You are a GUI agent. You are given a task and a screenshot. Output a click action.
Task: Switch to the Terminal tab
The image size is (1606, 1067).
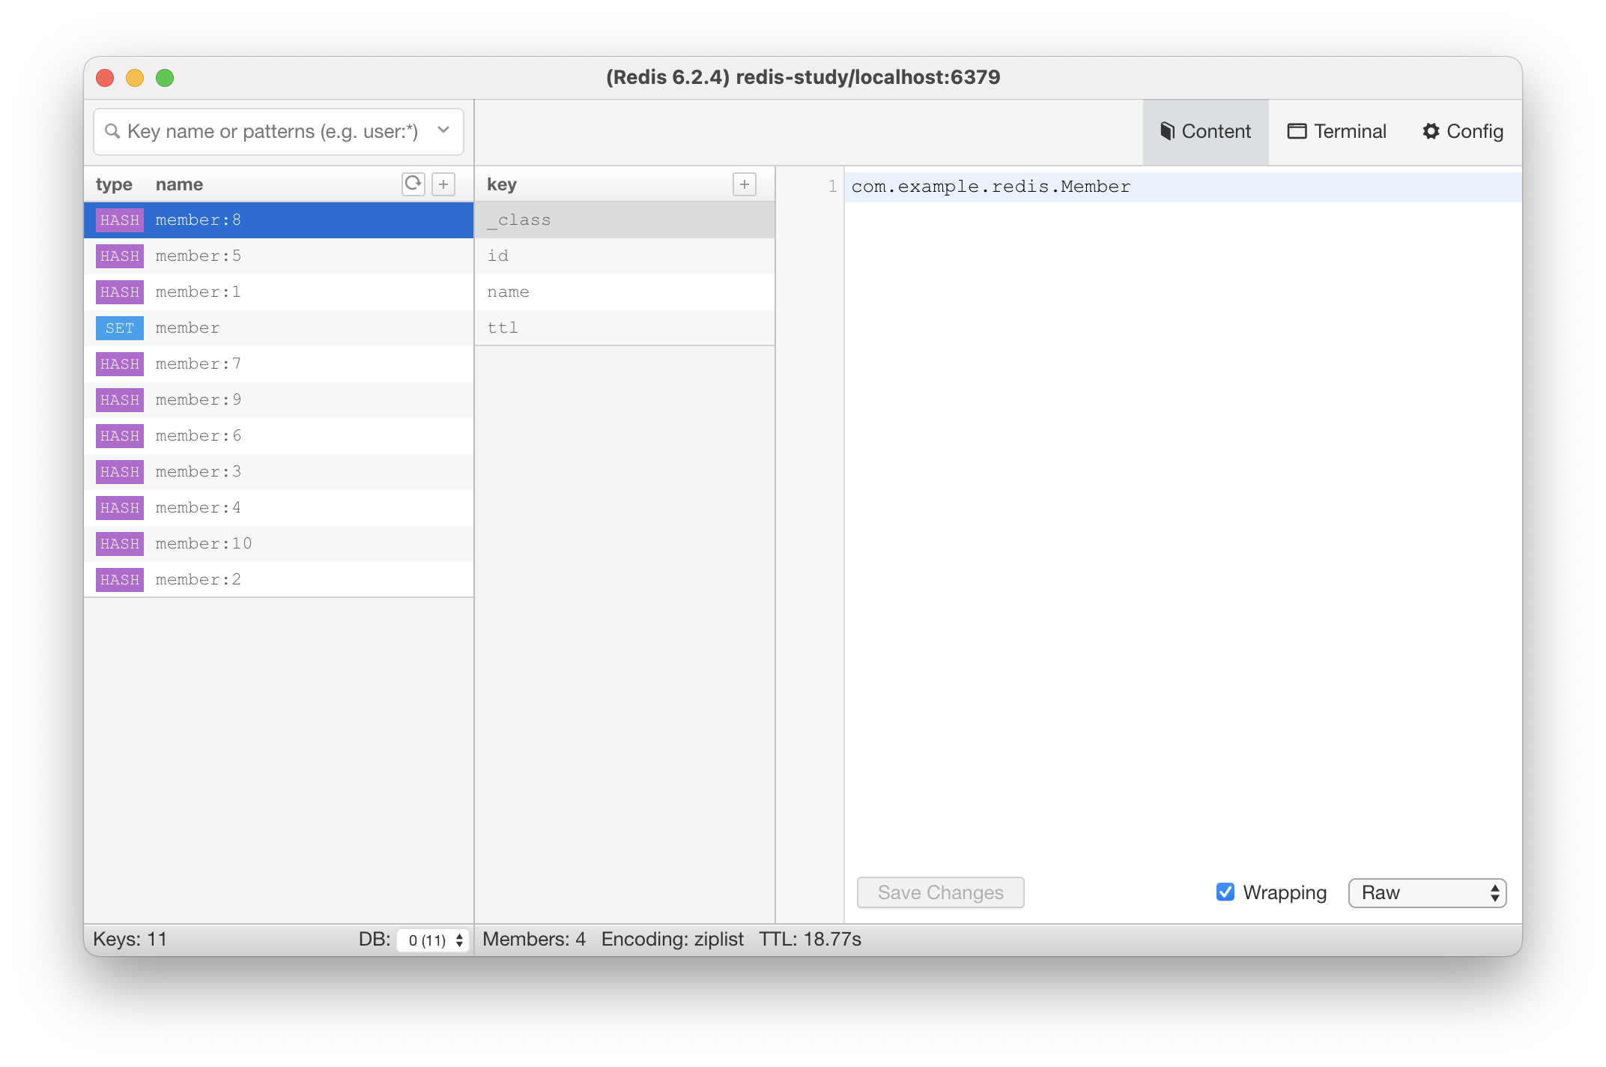[1337, 132]
